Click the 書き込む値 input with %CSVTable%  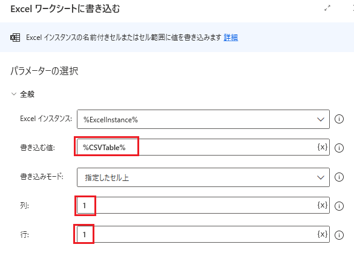[203, 147]
